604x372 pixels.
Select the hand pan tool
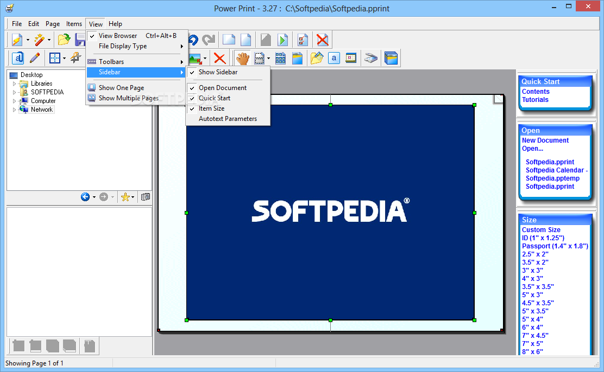point(243,59)
